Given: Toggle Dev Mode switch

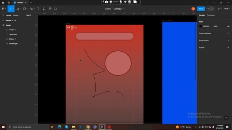Looking at the screenshot, I should (x=210, y=9).
